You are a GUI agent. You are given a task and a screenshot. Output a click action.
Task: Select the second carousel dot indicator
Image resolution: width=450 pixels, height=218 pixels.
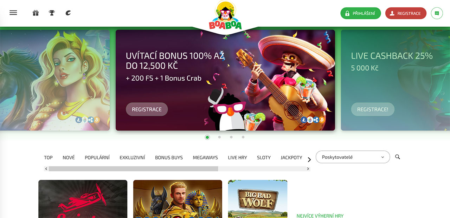click(219, 137)
